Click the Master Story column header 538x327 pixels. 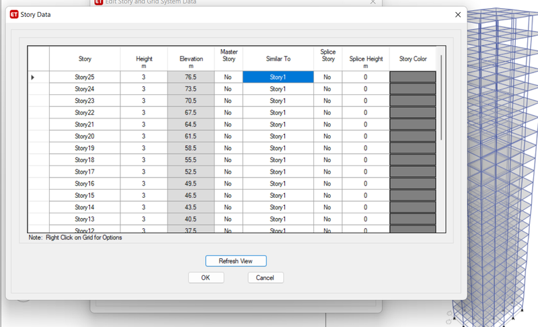[x=229, y=59]
